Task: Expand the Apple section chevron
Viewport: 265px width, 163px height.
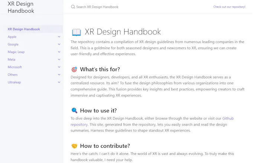Action: pos(59,37)
